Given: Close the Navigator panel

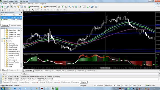Looking at the screenshot, I should click(21, 28).
